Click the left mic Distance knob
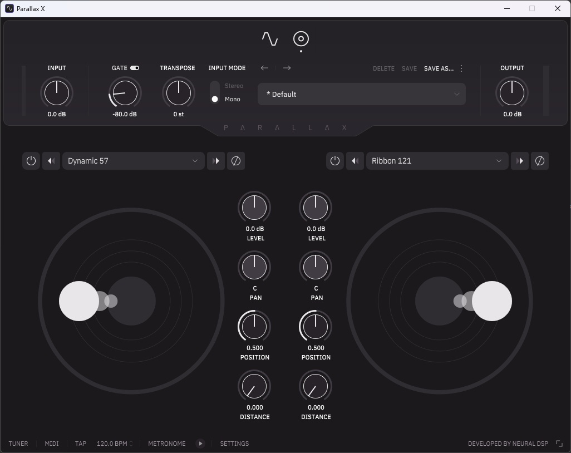 [254, 386]
